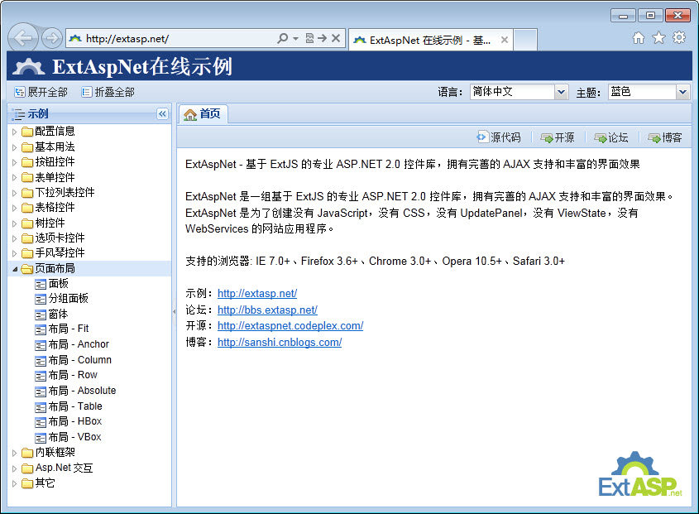This screenshot has height=514, width=699.
Task: Select the 首页 tab
Action: pyautogui.click(x=203, y=114)
